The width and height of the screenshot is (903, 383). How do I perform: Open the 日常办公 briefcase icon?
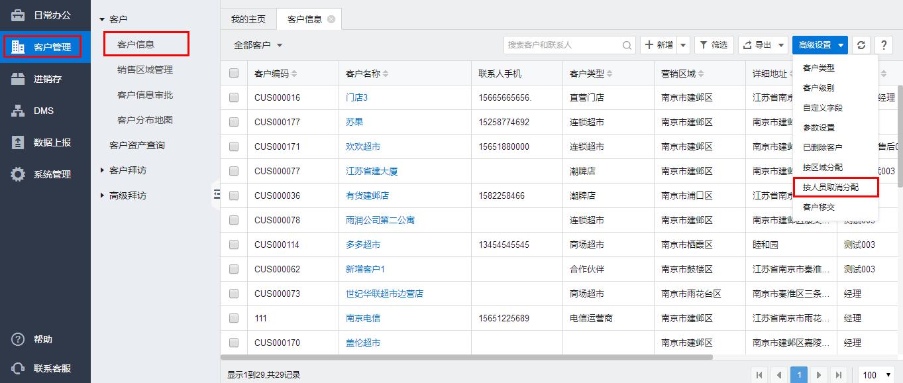[x=18, y=15]
